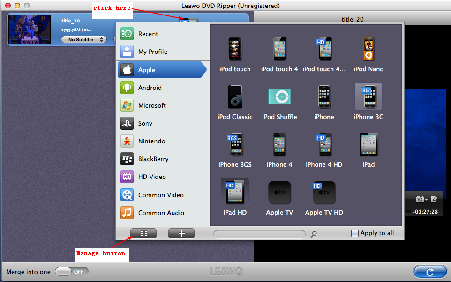
Task: Select the iPhone 4 profile
Action: click(279, 150)
